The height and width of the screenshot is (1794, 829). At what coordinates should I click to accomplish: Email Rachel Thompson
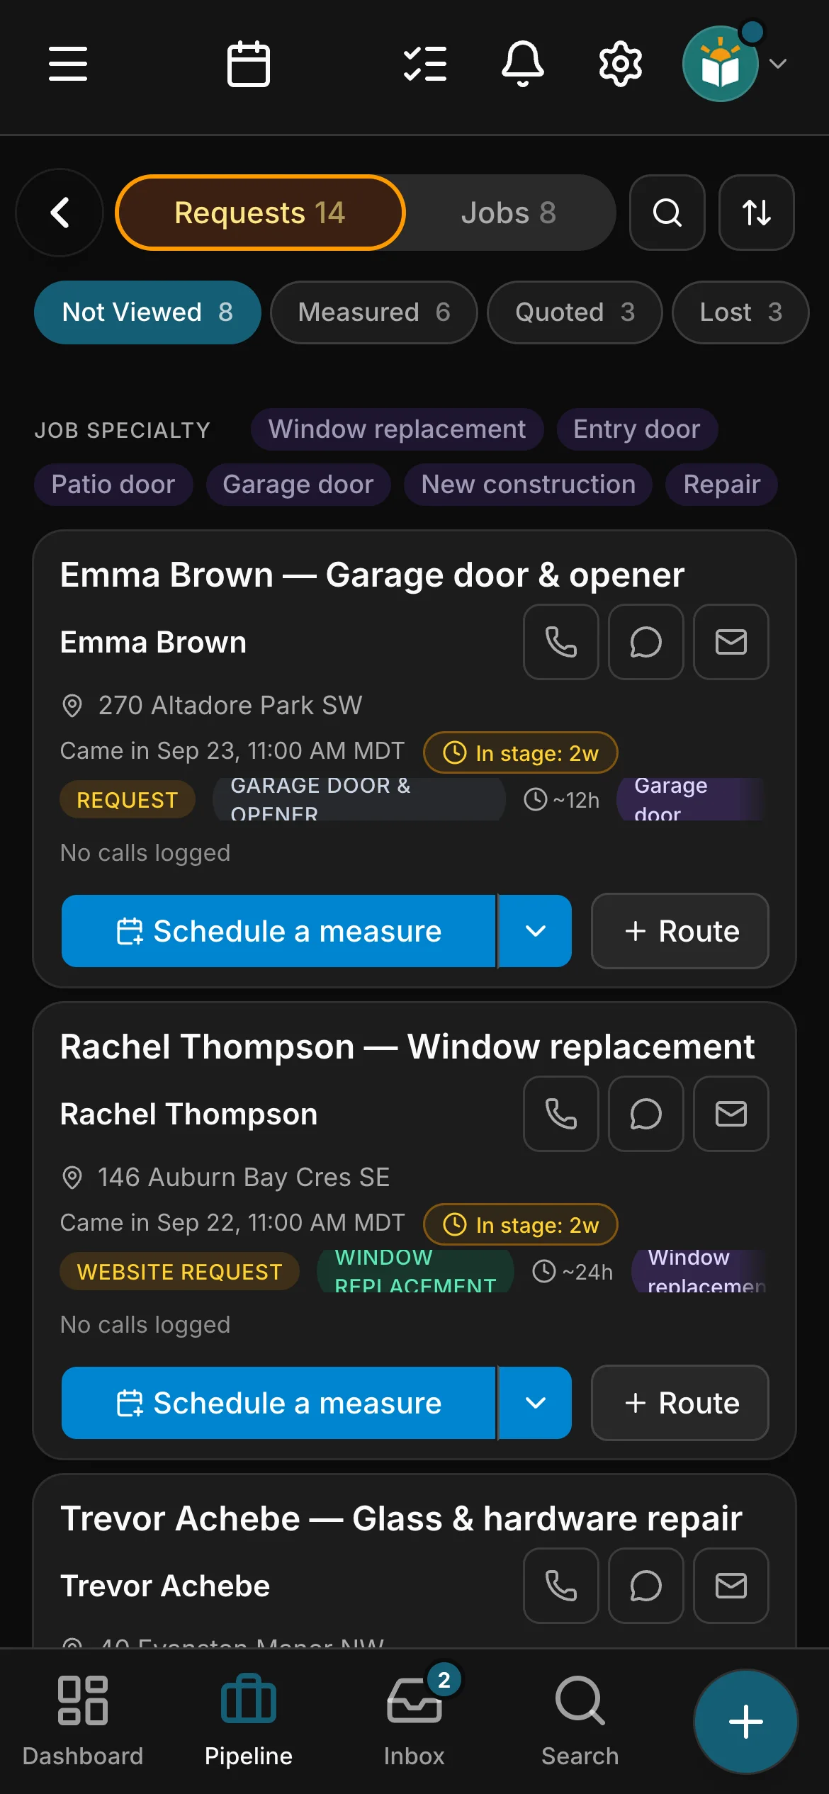pos(731,1114)
